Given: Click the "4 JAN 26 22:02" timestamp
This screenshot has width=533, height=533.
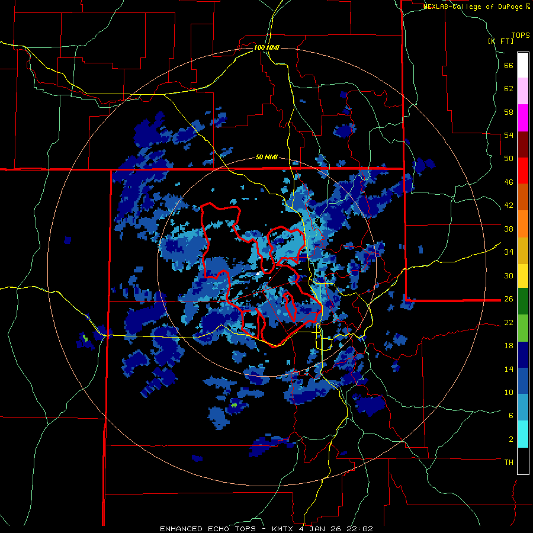Looking at the screenshot, I should [335, 529].
